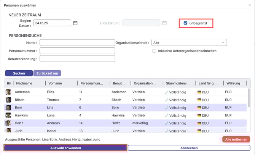
Task: Click into the Personalnummer input field
Action: point(77,50)
